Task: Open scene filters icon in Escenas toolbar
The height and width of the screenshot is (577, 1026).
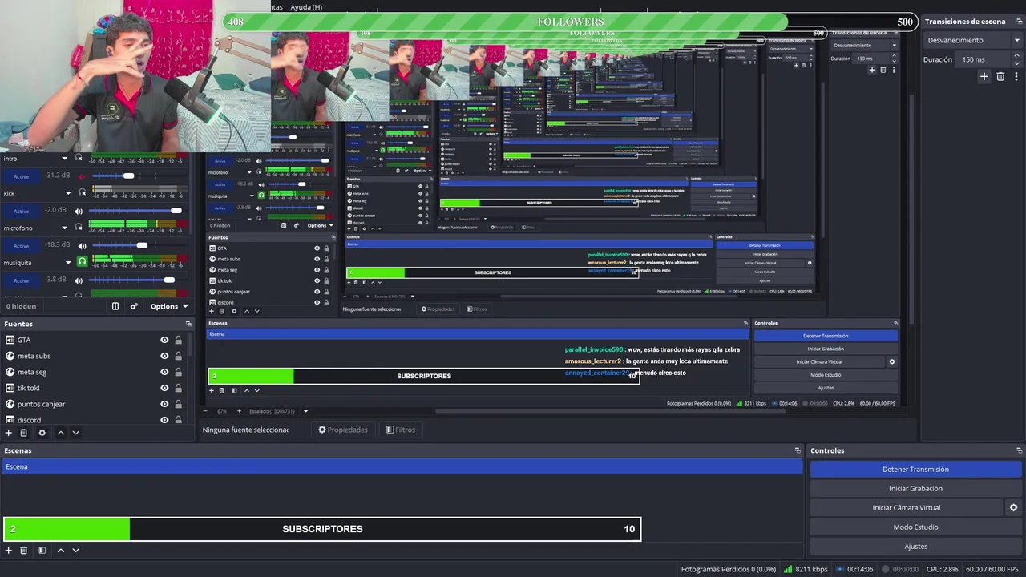Action: (x=42, y=551)
